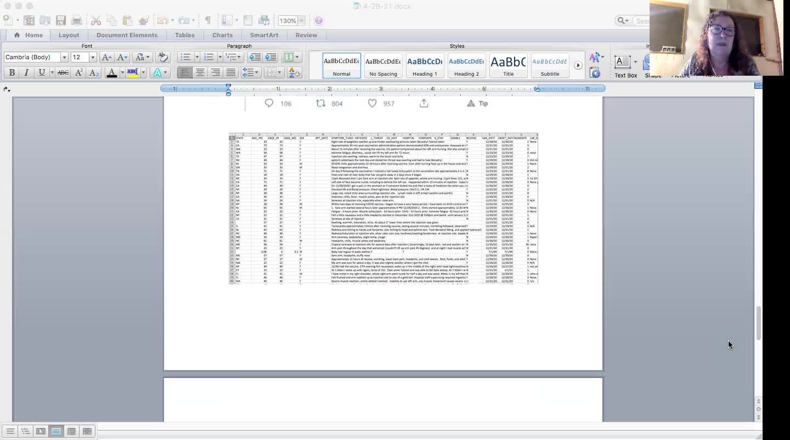Paste from clipboard icon
The width and height of the screenshot is (790, 440).
pyautogui.click(x=128, y=20)
